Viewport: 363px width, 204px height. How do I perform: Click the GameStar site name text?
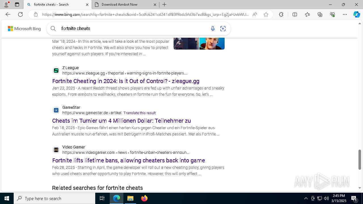tap(71, 107)
